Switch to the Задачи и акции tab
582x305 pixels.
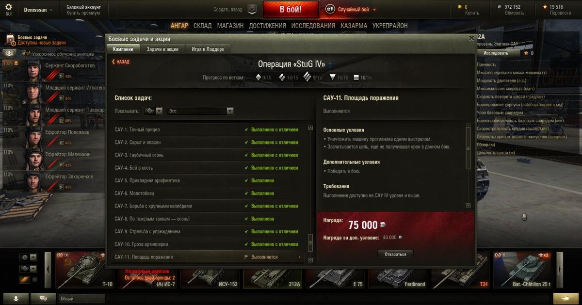point(162,49)
